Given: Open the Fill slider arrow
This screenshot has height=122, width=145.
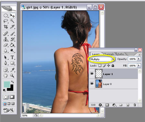Looking at the screenshot, I should pos(139,65).
